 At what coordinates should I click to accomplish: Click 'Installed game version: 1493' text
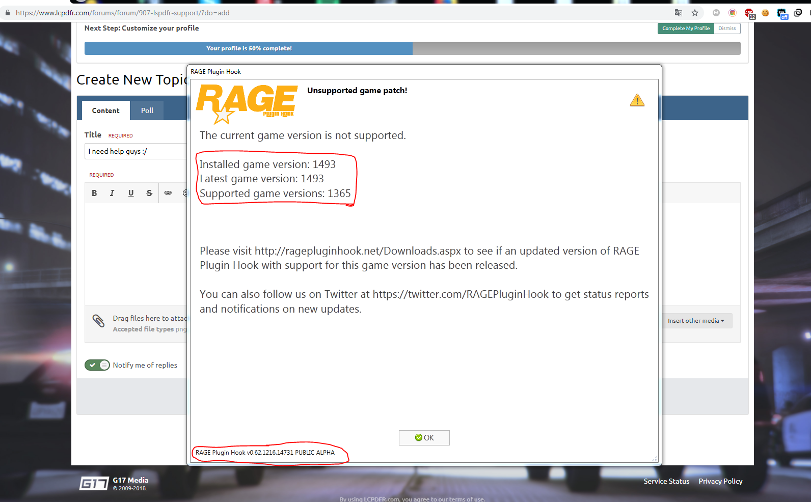pyautogui.click(x=267, y=164)
